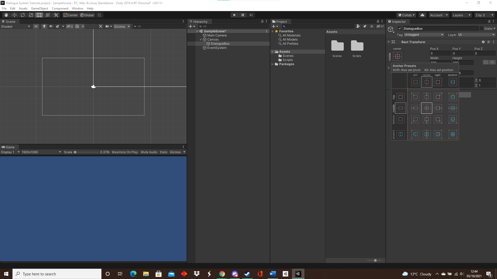This screenshot has width=497, height=279.
Task: Open Rect Transform component help
Action: coord(483,42)
